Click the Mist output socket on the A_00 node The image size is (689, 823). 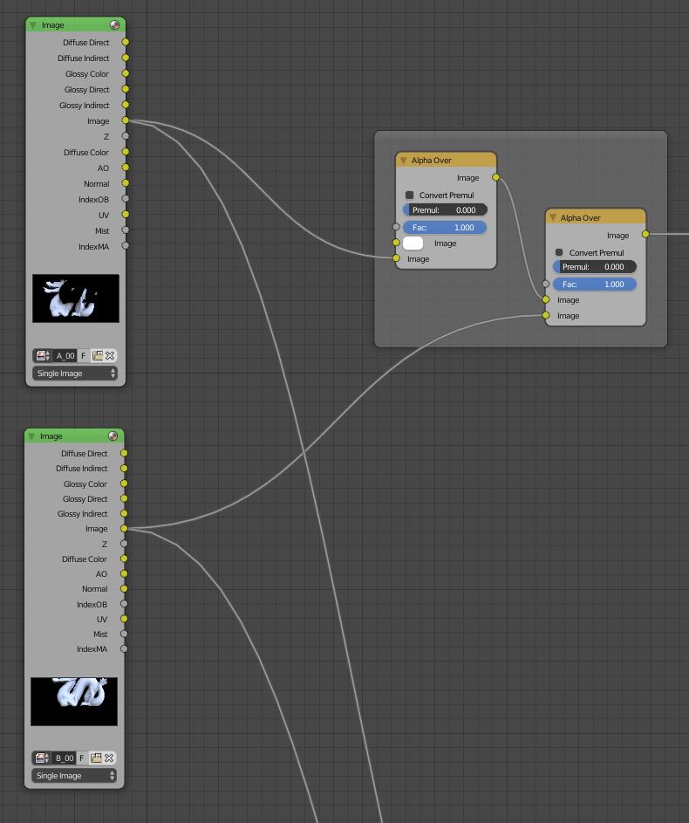click(126, 230)
